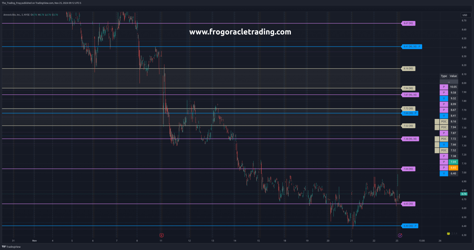
Task: Click the 8.16 (90) level label
Action: [x=408, y=68]
